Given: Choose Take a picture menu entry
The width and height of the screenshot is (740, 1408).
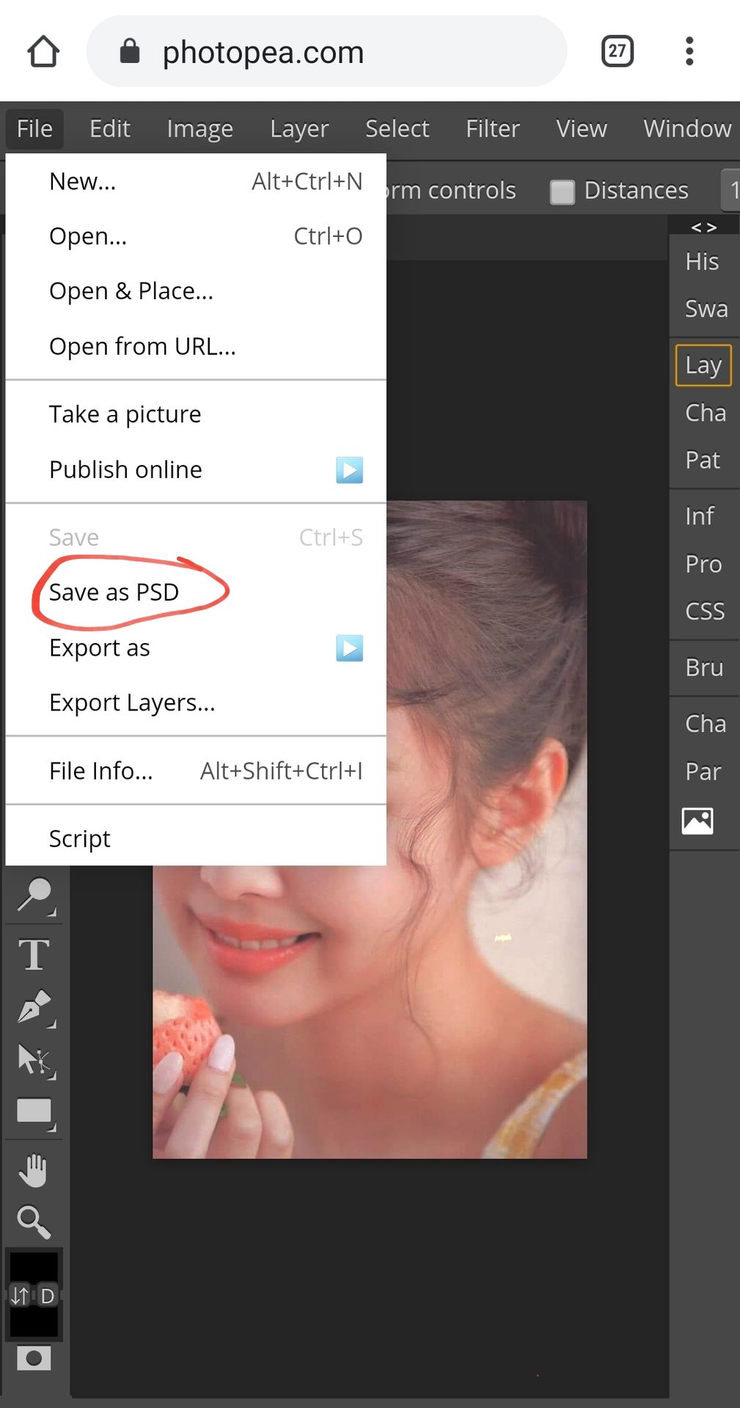Looking at the screenshot, I should click(196, 414).
